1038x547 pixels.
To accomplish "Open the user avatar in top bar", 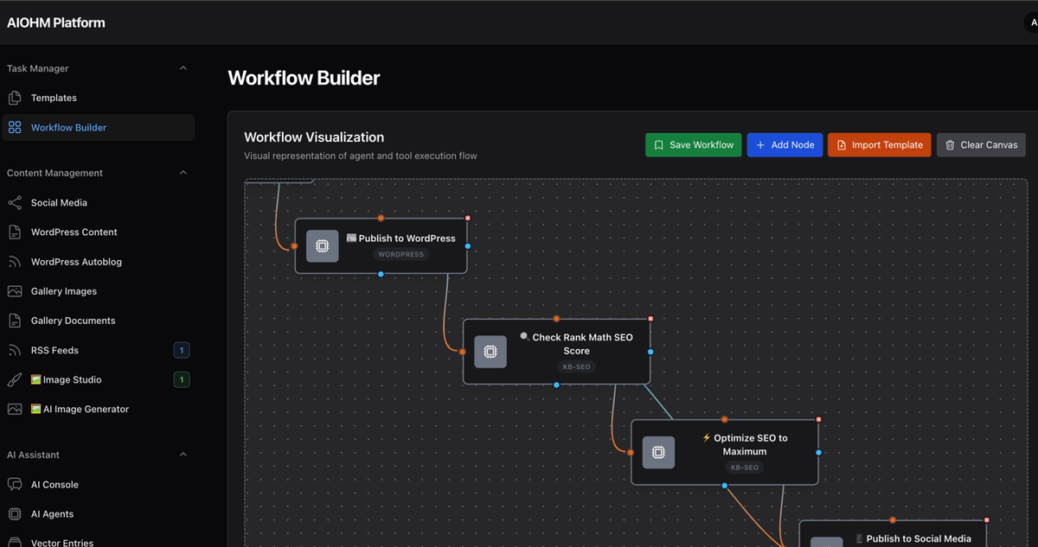I will coord(1031,23).
